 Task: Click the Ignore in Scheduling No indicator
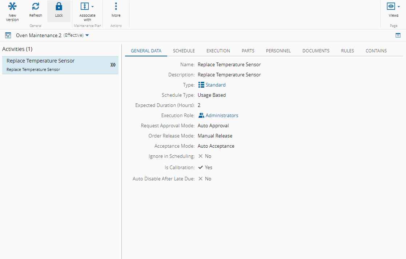(201, 156)
